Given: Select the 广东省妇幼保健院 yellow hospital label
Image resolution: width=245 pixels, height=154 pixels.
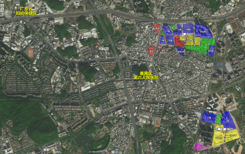Looking at the screenshot, I should click(26, 11).
